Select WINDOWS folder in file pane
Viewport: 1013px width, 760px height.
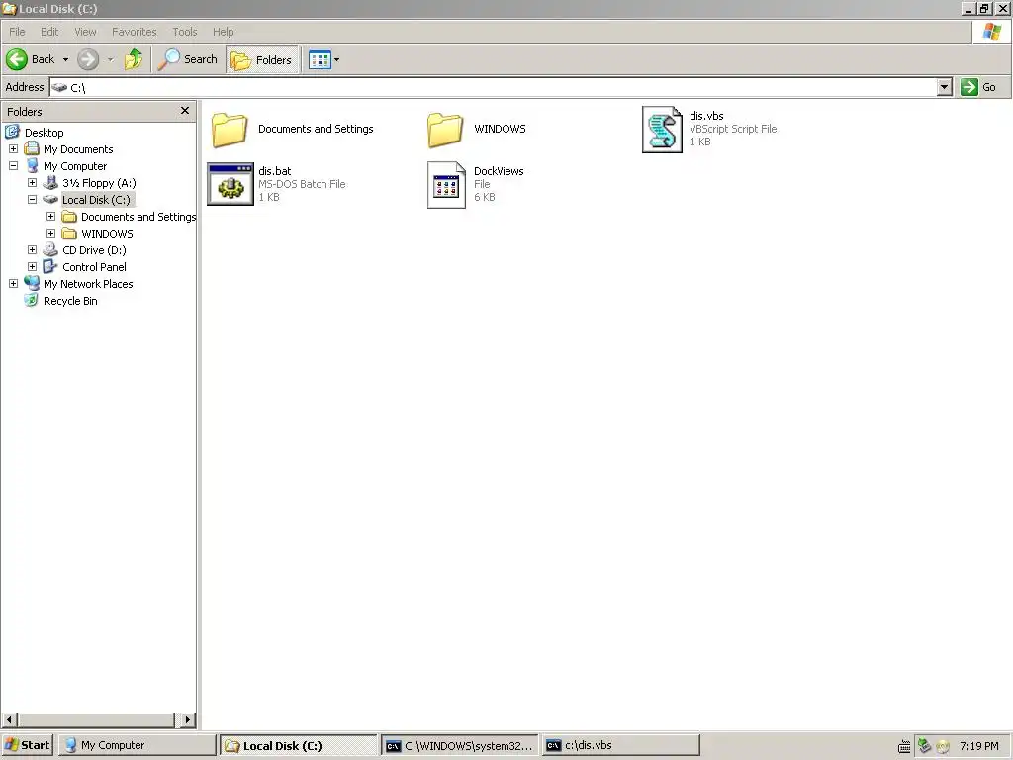click(445, 130)
